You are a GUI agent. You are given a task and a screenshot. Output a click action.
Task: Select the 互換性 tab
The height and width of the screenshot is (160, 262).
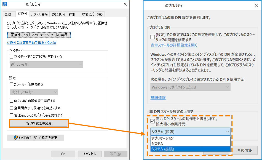[x=23, y=14]
